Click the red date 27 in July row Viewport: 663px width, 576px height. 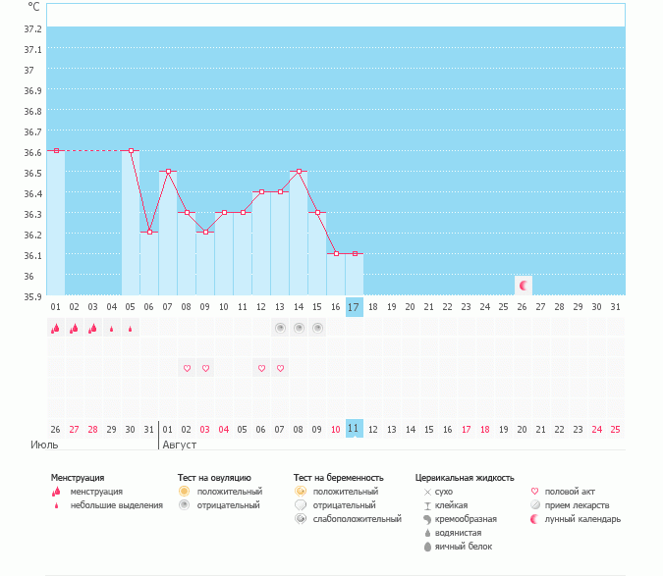(x=74, y=429)
